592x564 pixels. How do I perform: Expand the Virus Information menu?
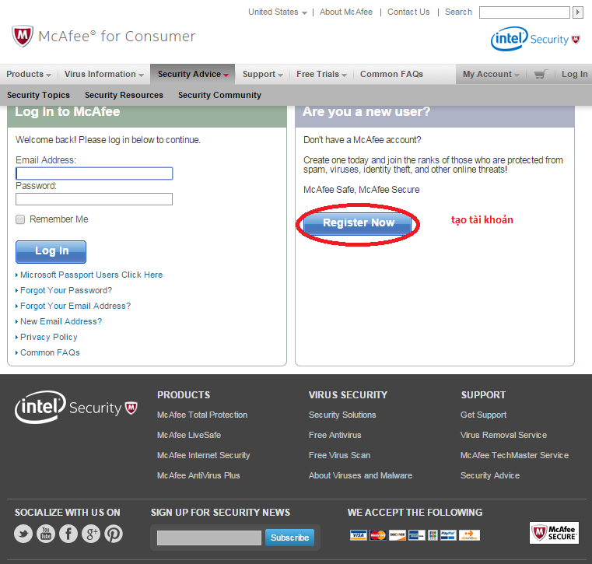coord(103,74)
